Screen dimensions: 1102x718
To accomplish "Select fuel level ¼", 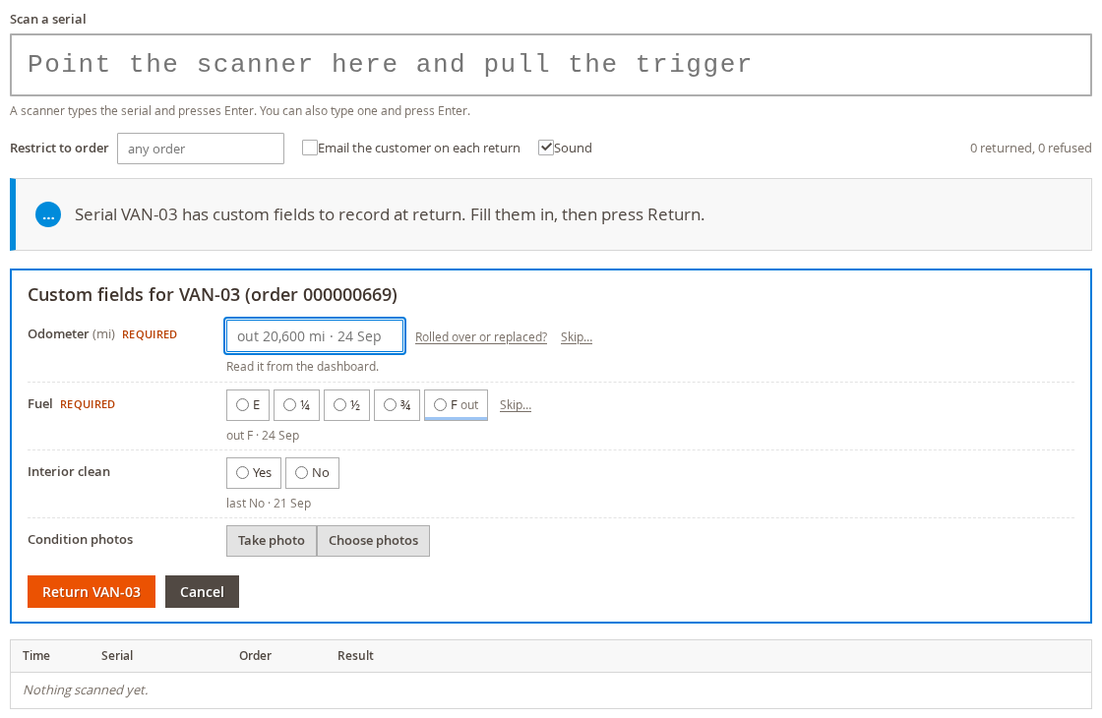I will pos(296,404).
